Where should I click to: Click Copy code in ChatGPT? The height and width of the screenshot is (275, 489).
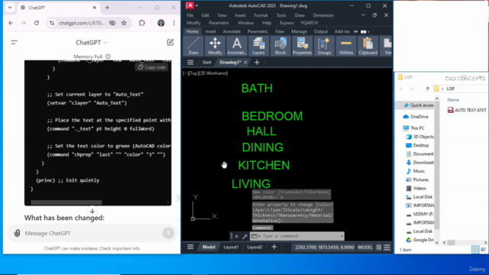click(151, 67)
